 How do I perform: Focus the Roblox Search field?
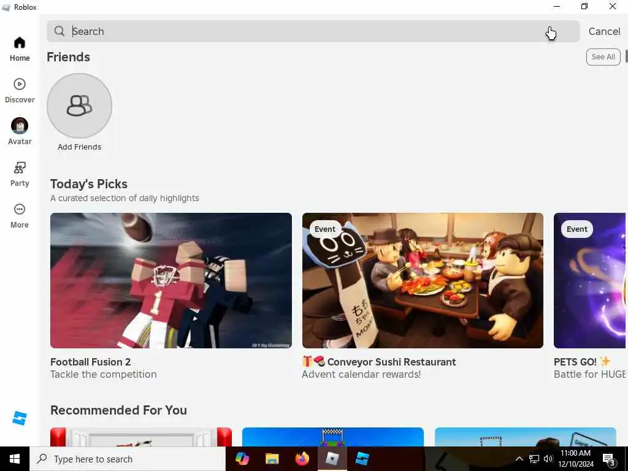313,31
